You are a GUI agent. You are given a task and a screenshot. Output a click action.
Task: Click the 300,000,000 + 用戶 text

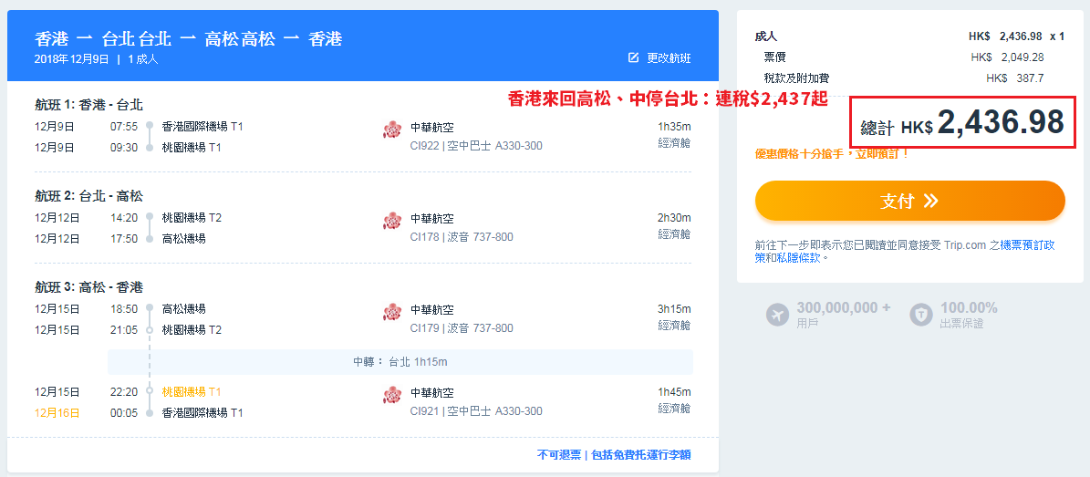tap(843, 315)
